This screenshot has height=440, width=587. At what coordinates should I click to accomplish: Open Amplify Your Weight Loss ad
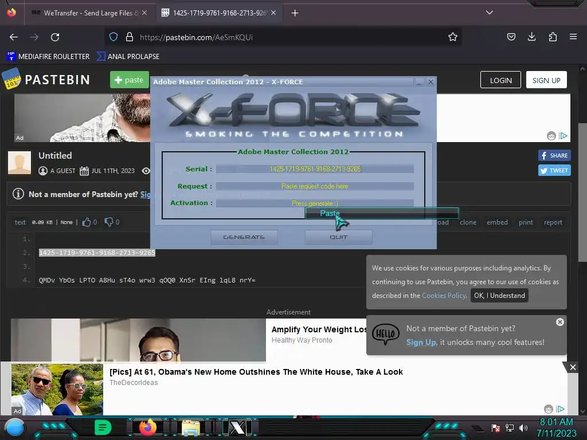coord(319,329)
